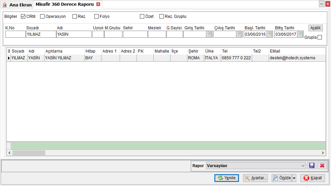331x186 pixels.
Task: Sort by Soyadı column header
Action: pyautogui.click(x=19, y=51)
